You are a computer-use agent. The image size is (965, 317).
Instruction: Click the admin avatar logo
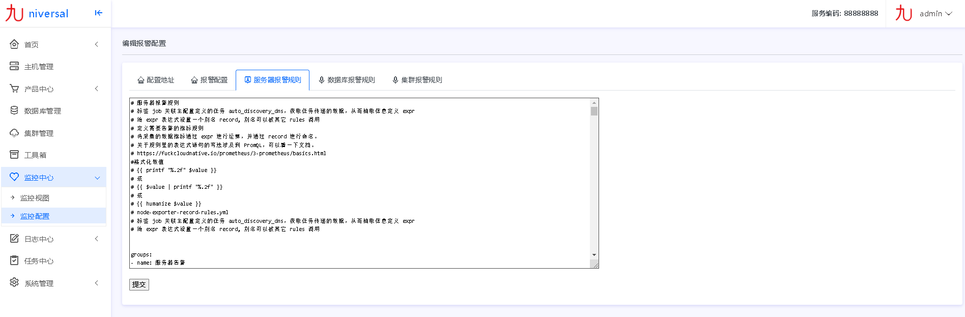click(904, 13)
